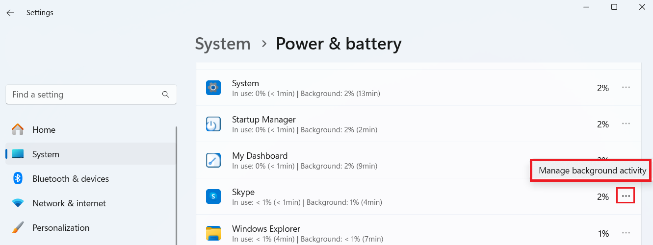Click the Windows Explorer folder icon

[213, 233]
